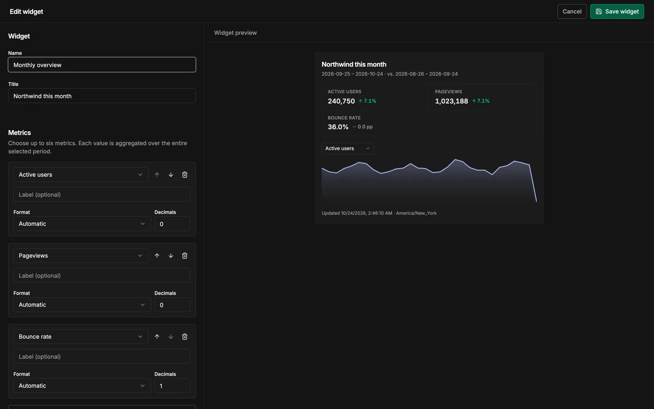Click the Active users area chart
Viewport: 654px width, 409px height.
[429, 181]
